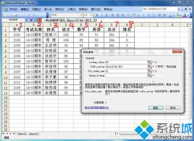Toggle bold formatting in toolbar
The image size is (194, 141).
97,15
